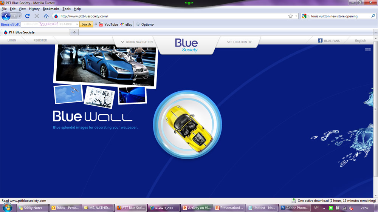Open the Bookmarks menu
Image resolution: width=378 pixels, height=212 pixels.
[51, 9]
